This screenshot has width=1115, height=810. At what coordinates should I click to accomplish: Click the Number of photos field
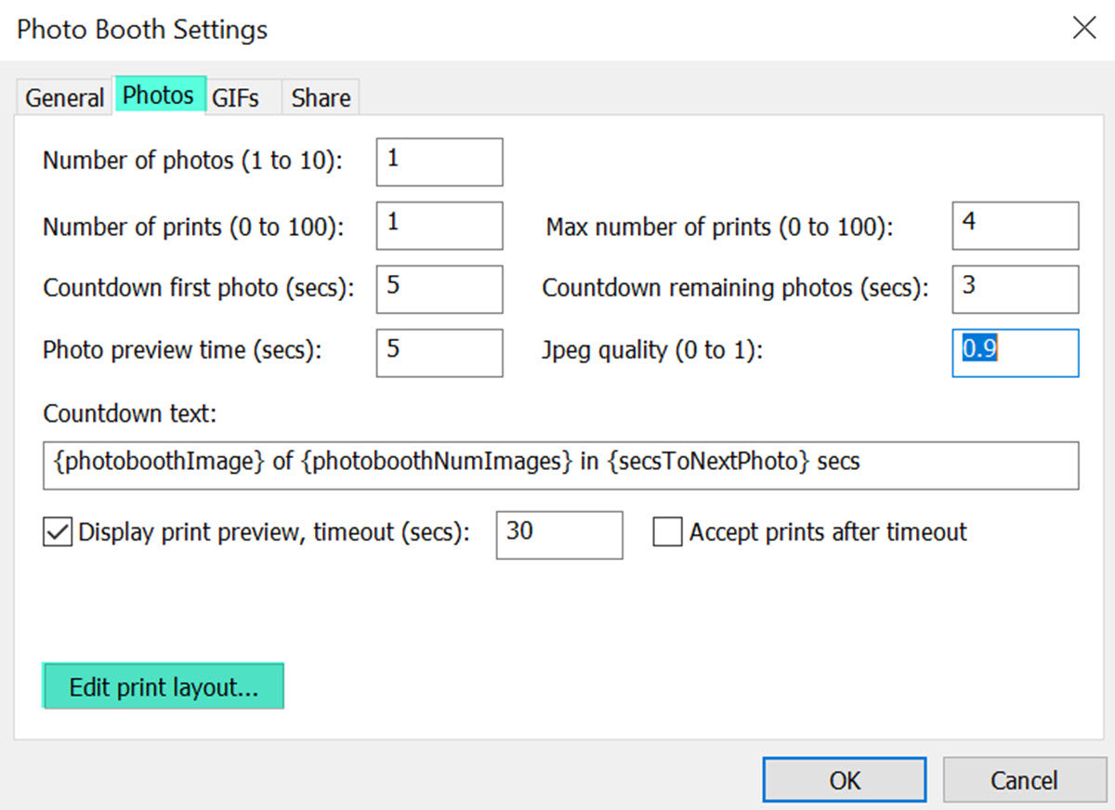click(439, 162)
